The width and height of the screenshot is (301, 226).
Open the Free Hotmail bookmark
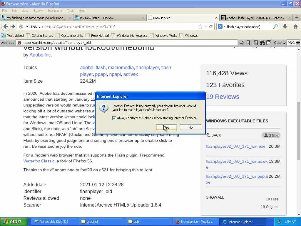point(97,36)
